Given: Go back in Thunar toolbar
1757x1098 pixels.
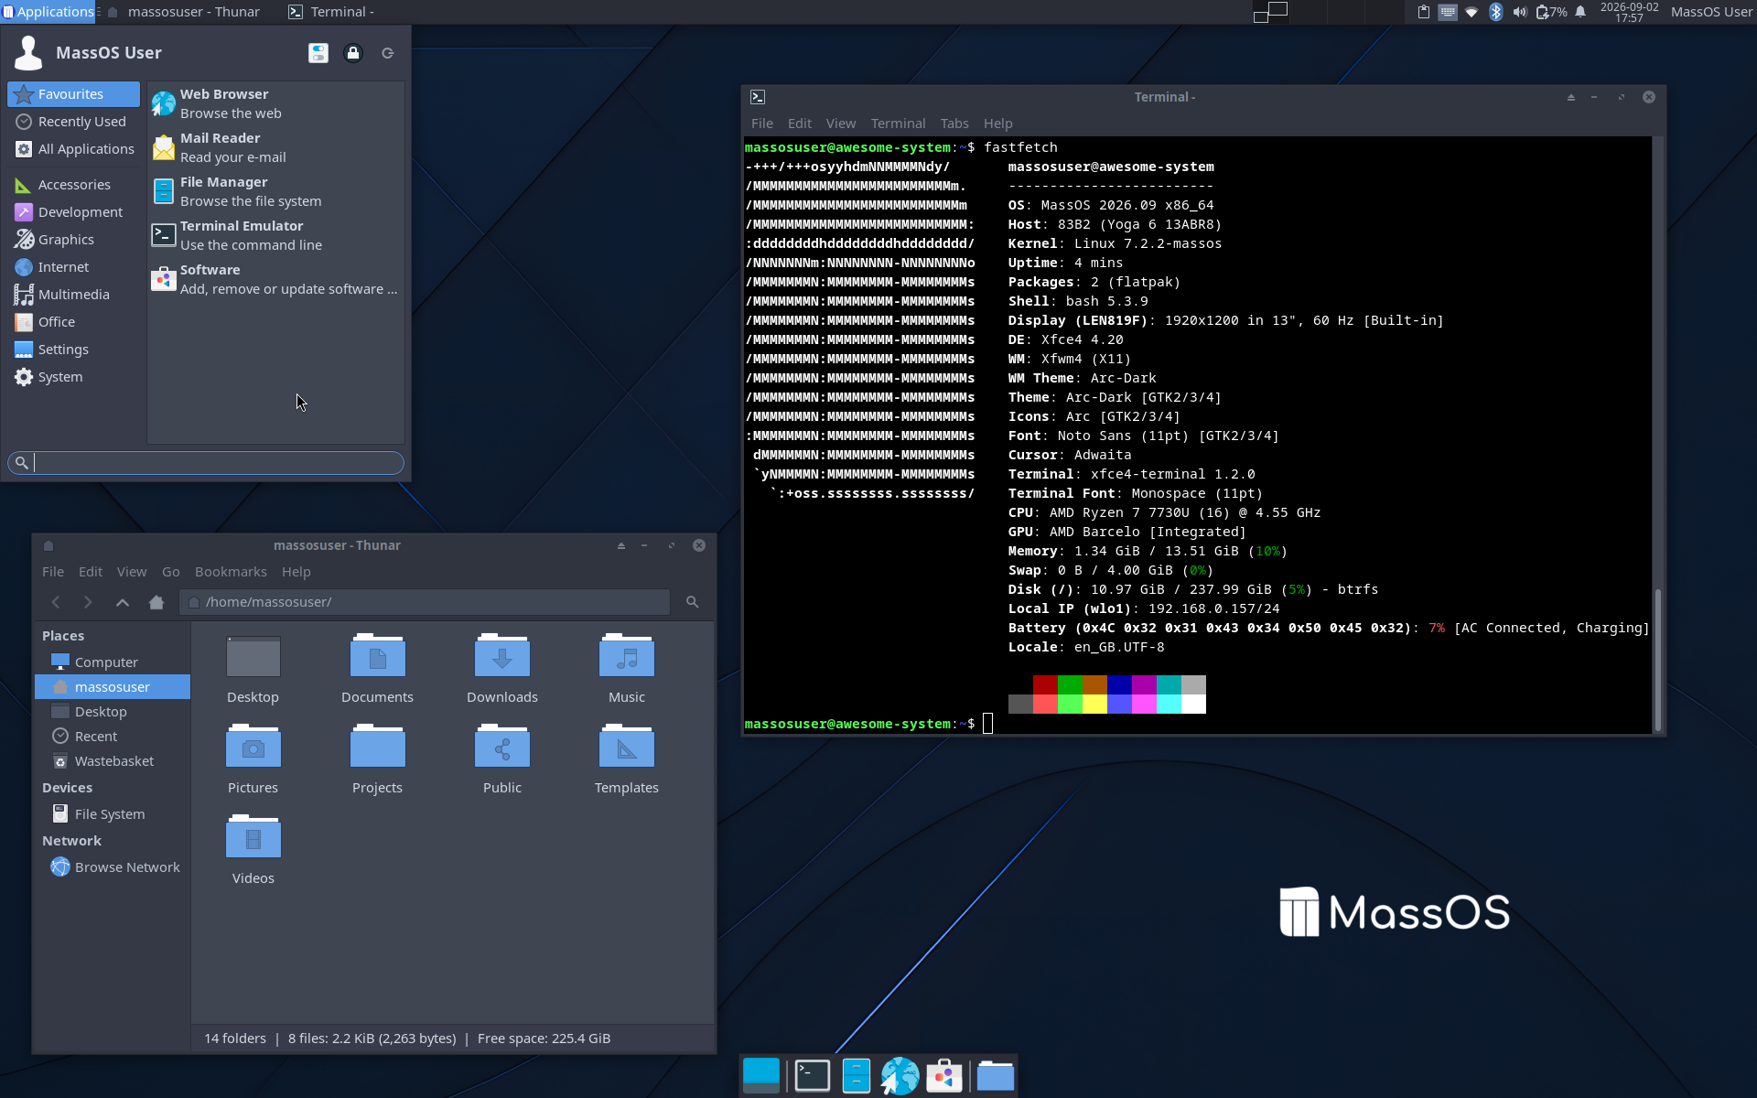Looking at the screenshot, I should pyautogui.click(x=56, y=602).
